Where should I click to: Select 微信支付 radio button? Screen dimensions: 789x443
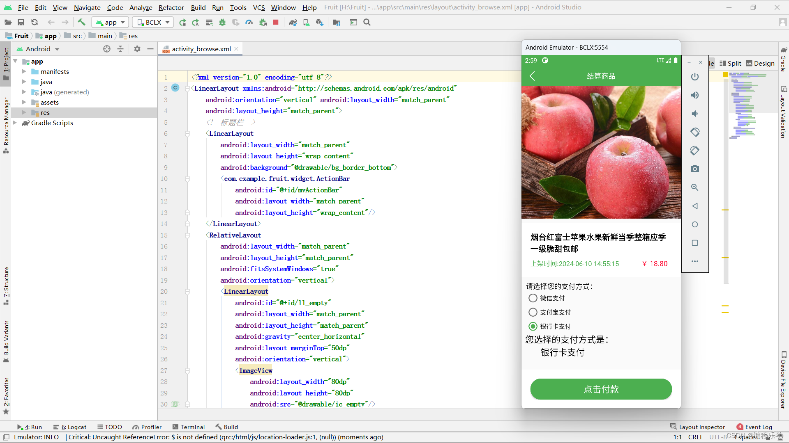click(x=533, y=298)
